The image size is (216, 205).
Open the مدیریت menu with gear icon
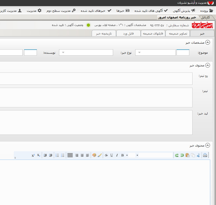tap(34, 10)
